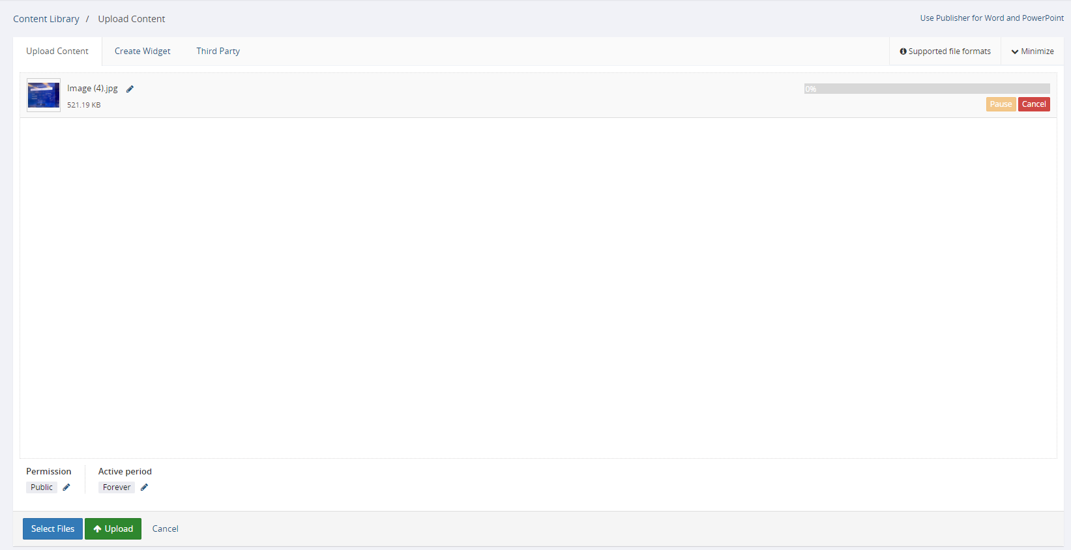Viewport: 1071px width, 550px height.
Task: Open the Image (4).jpg thumbnail preview
Action: pyautogui.click(x=44, y=95)
